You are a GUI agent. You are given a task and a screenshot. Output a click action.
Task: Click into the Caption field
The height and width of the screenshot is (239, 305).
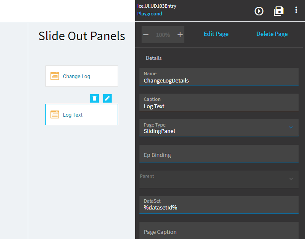219,103
